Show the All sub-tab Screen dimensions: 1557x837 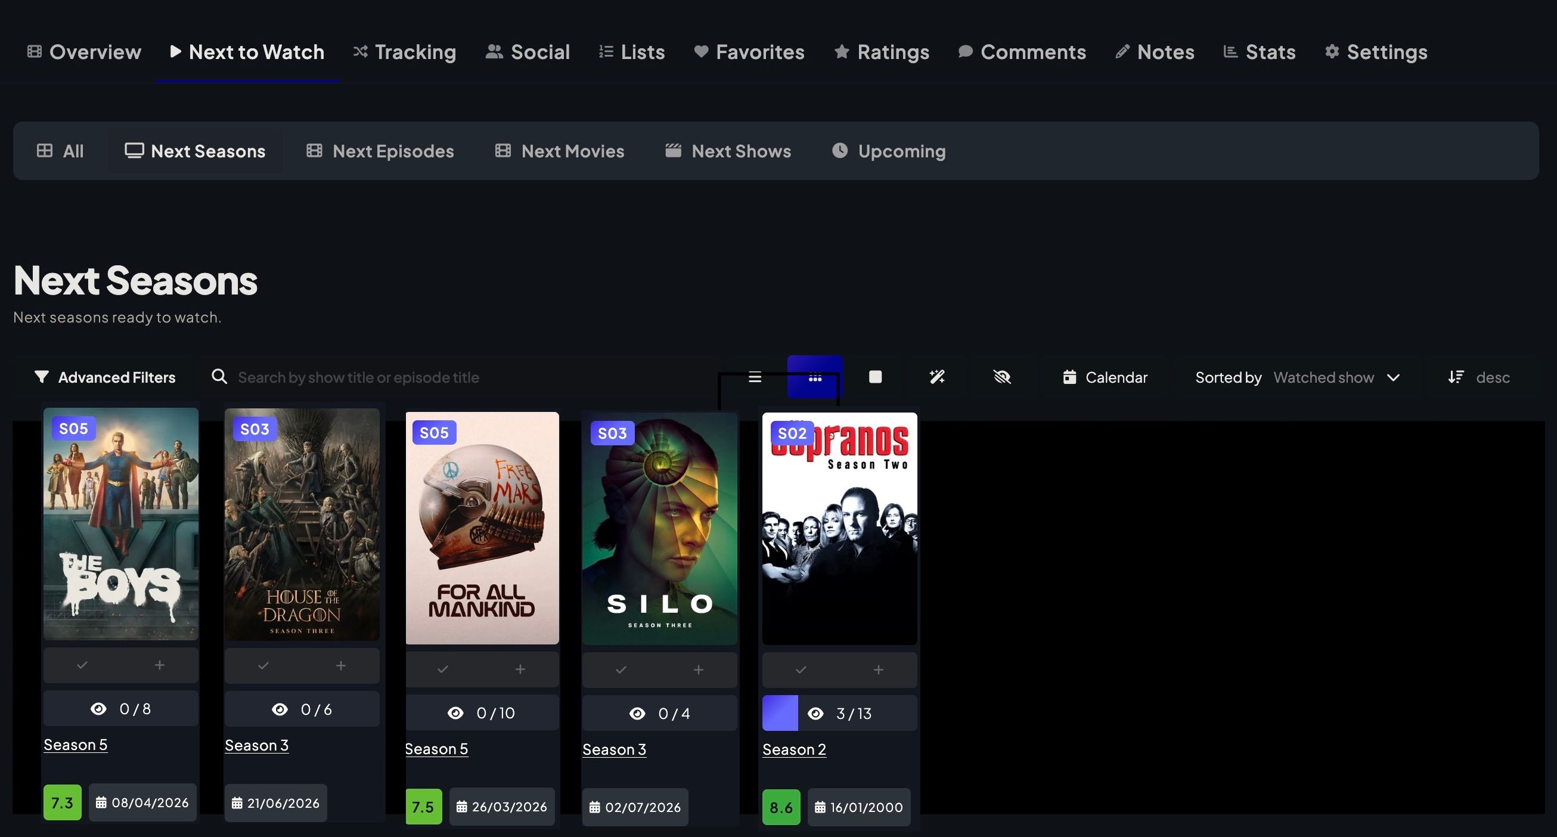[x=60, y=151]
